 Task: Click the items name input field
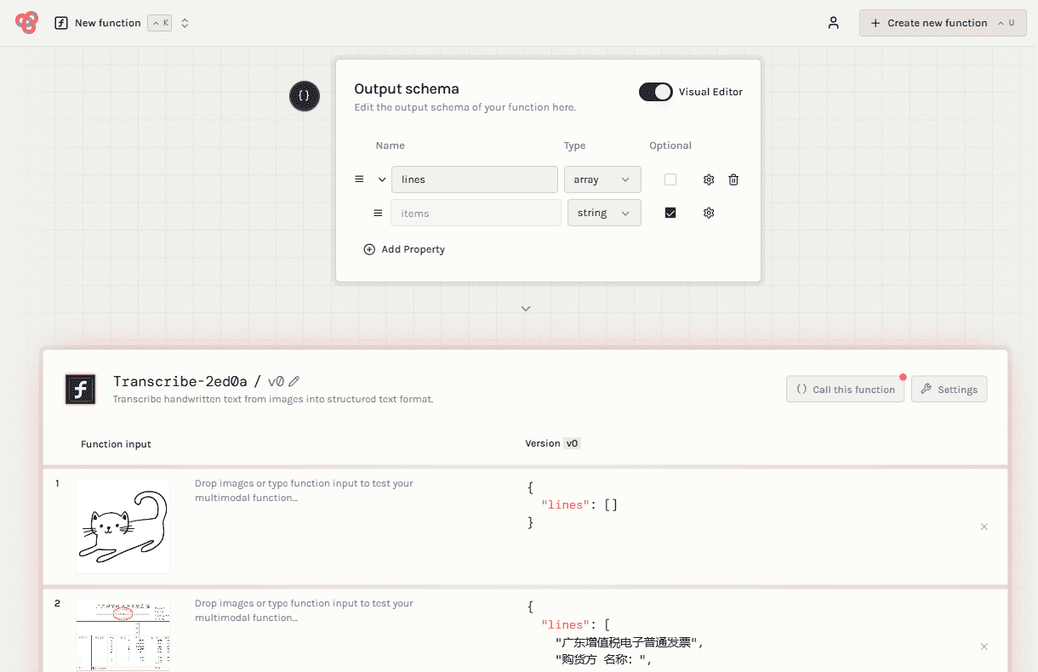(x=476, y=213)
